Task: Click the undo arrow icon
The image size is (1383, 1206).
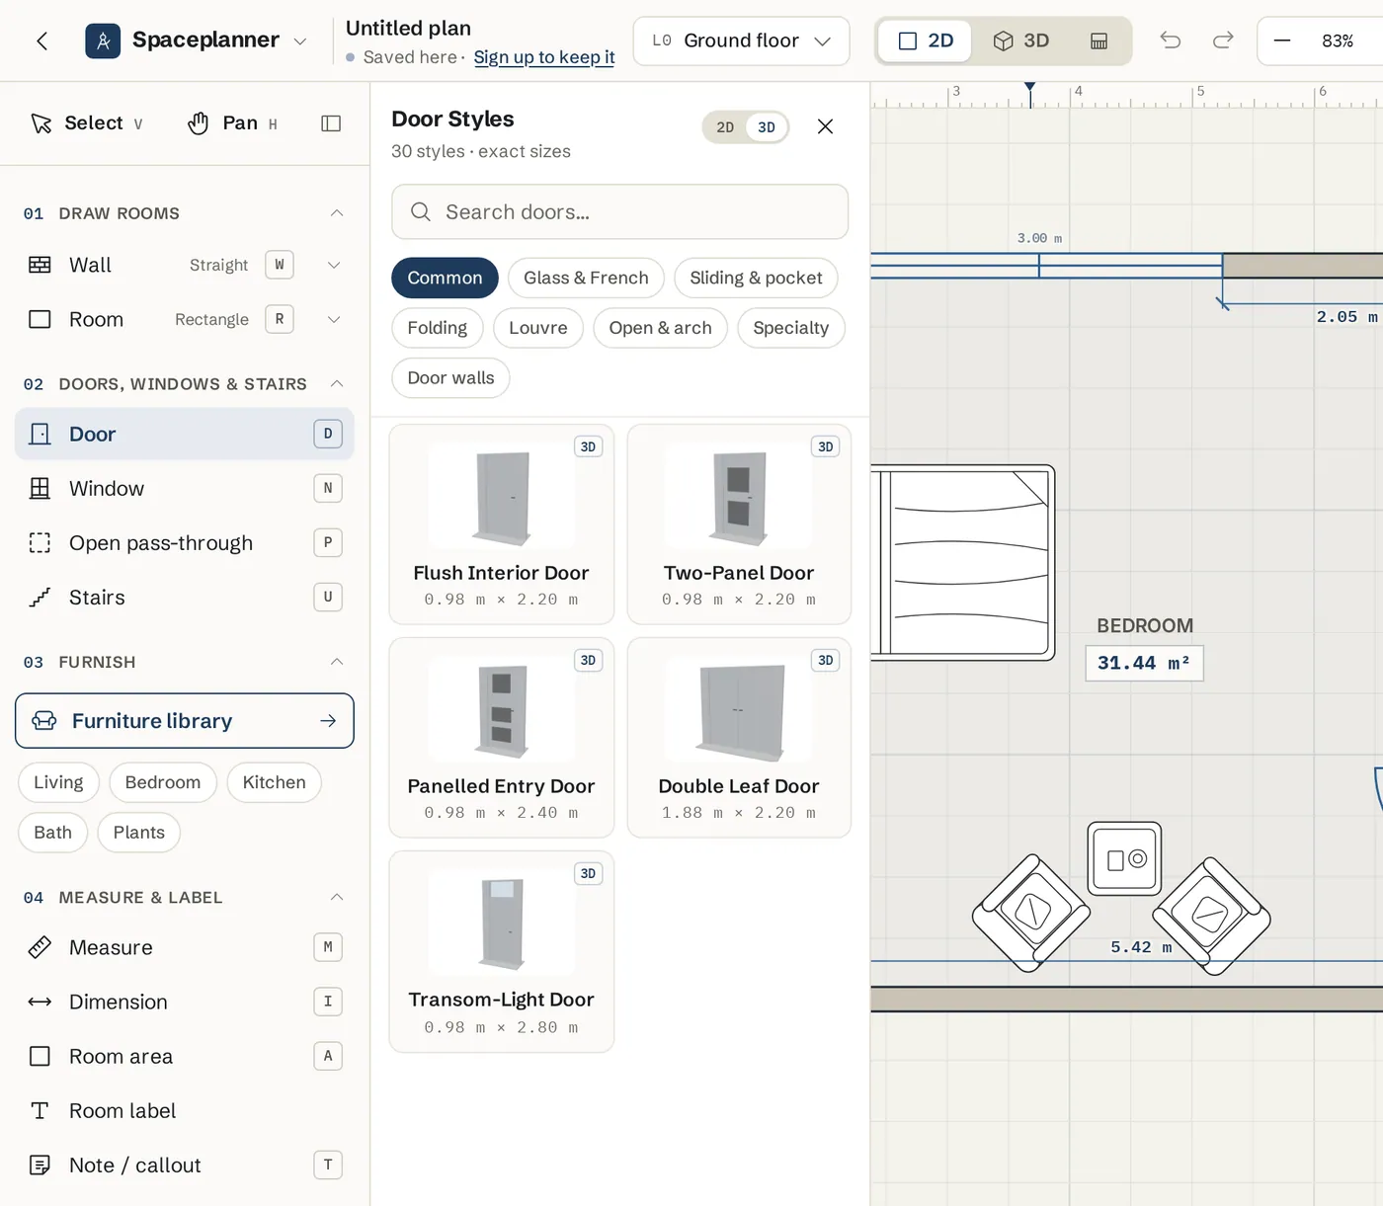Action: coord(1171,40)
